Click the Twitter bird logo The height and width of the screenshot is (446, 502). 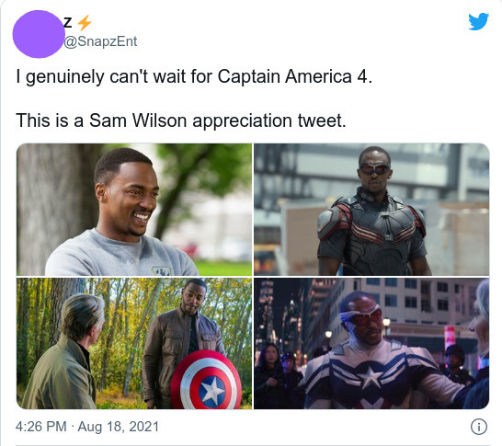tap(478, 21)
